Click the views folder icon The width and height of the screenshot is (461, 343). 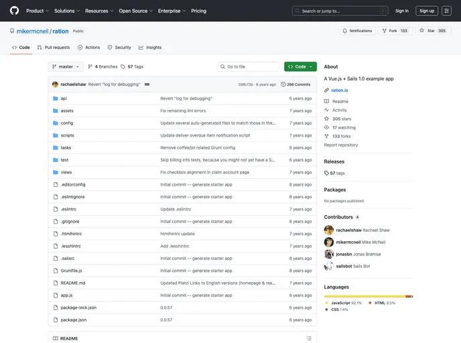pyautogui.click(x=55, y=172)
